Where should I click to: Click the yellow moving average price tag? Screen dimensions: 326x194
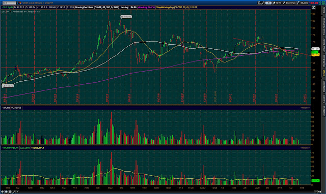click(x=315, y=54)
